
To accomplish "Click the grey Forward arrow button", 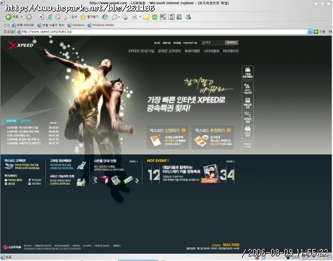I will [29, 17].
